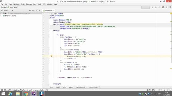The height and width of the screenshot is (96, 172).
Task: Open Search Everywhere magnifier icon
Action: click(x=170, y=7)
